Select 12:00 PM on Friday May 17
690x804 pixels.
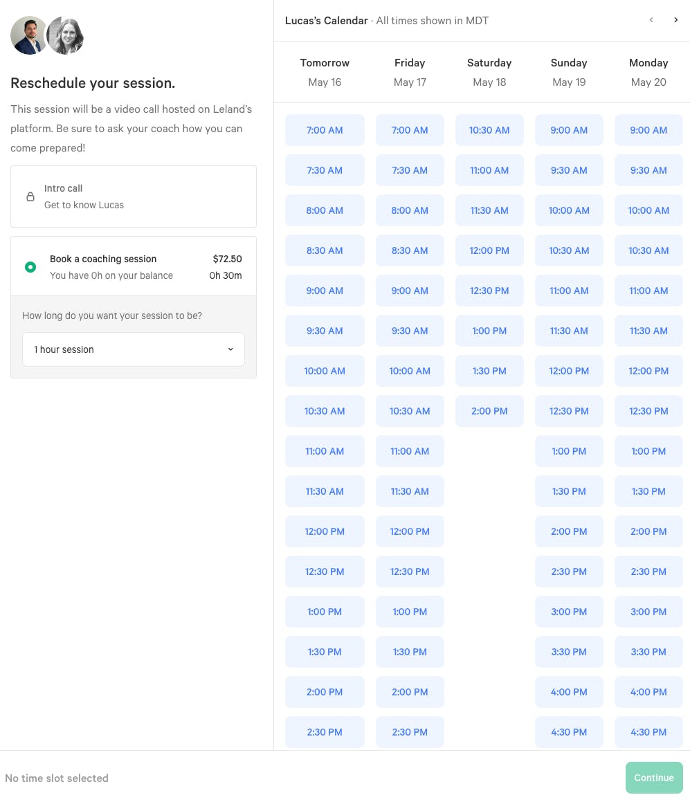click(410, 531)
